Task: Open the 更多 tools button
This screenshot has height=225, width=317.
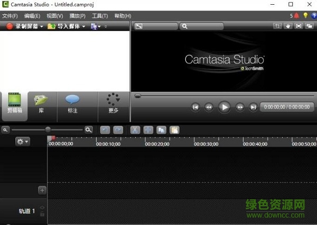Action: [113, 104]
